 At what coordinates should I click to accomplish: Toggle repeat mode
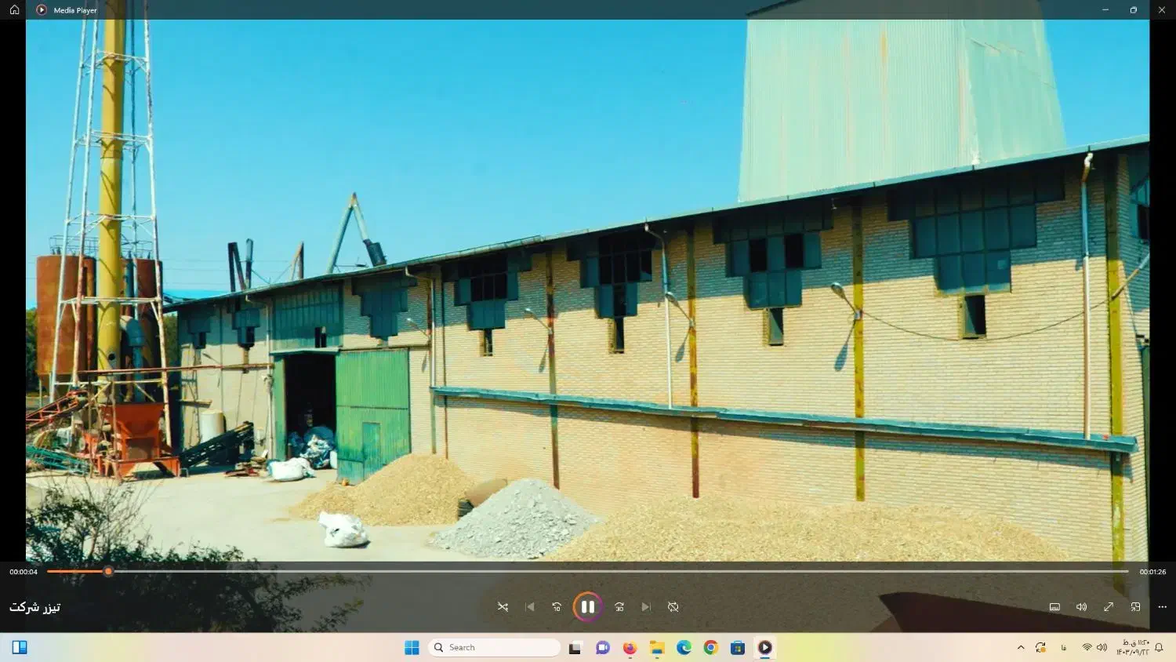tap(673, 607)
